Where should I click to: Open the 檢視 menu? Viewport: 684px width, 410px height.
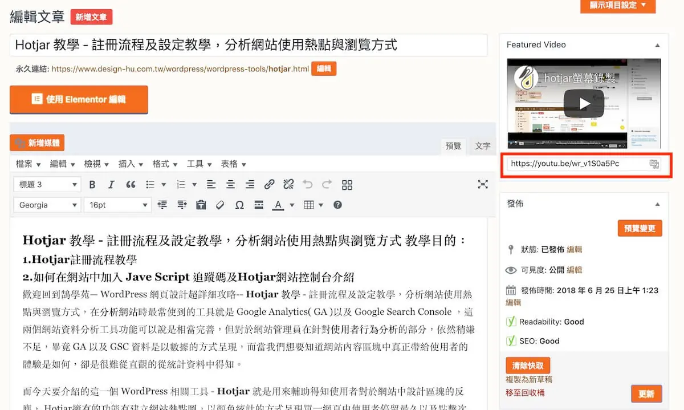tap(96, 164)
